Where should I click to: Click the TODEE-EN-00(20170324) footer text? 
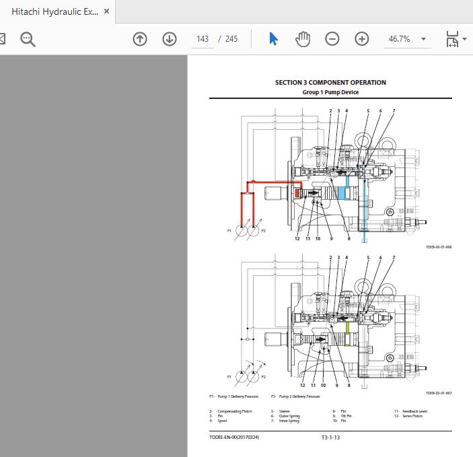click(234, 437)
